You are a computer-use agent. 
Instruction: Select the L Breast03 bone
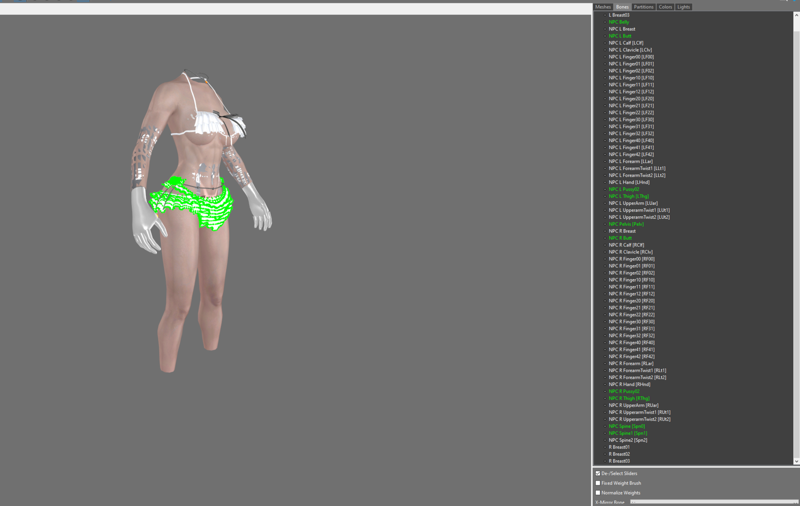pos(619,15)
